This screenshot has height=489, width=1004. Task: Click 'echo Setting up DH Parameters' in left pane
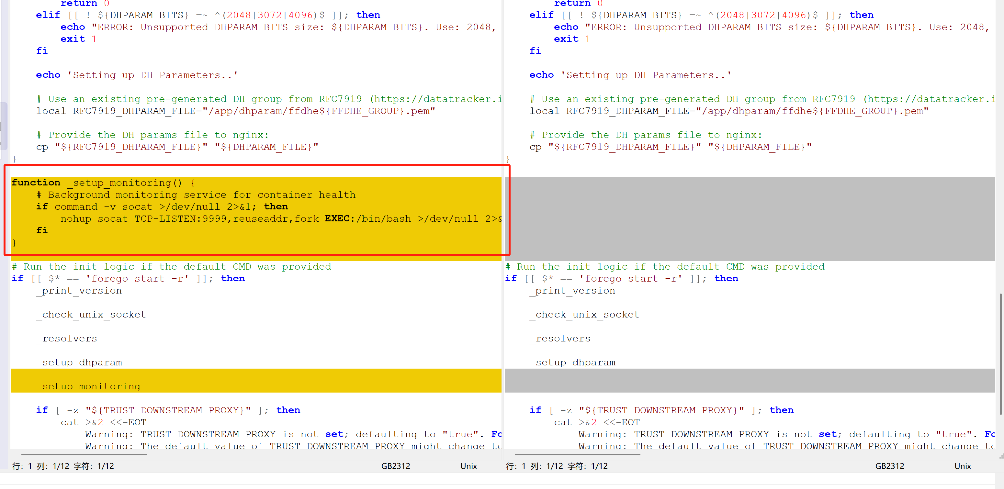pyautogui.click(x=136, y=75)
